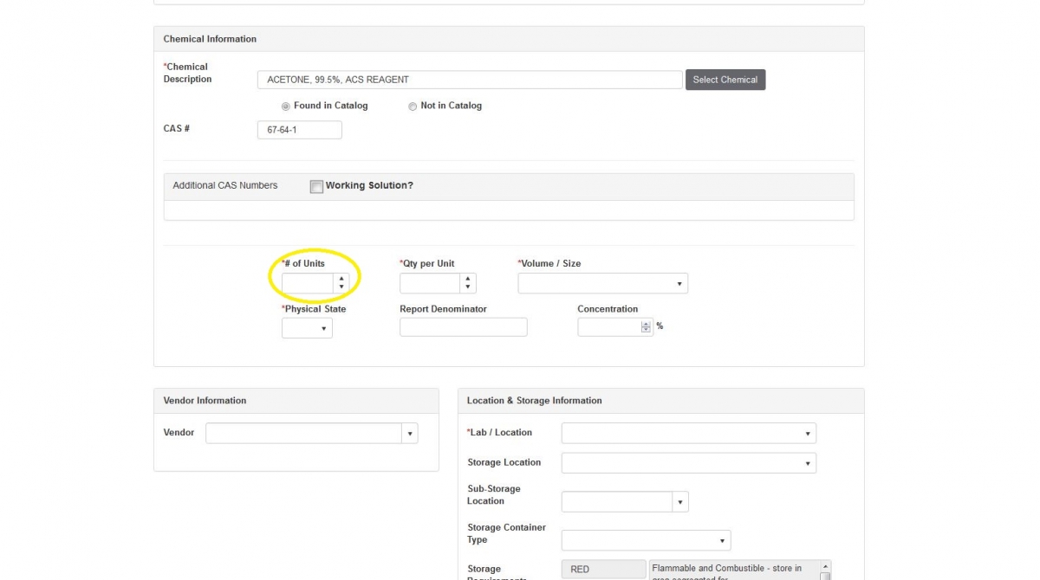The image size is (1040, 580).
Task: Expand the Sub-Storage Location dropdown
Action: 680,501
